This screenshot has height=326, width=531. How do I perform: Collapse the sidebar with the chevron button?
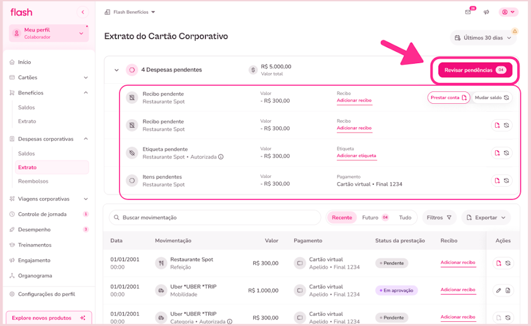(83, 12)
